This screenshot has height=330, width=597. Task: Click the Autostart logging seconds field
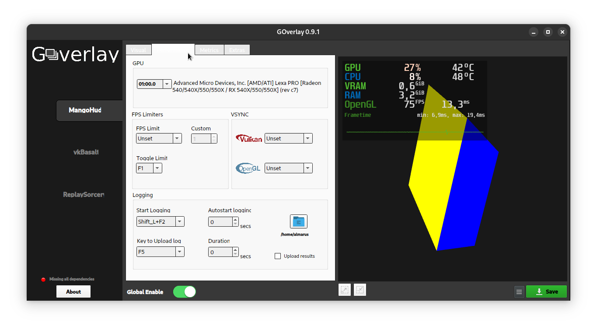tap(220, 222)
